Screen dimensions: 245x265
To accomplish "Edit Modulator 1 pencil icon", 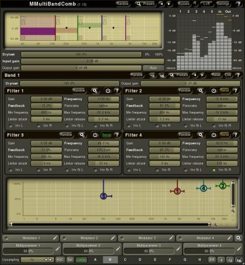I will coord(55,238).
